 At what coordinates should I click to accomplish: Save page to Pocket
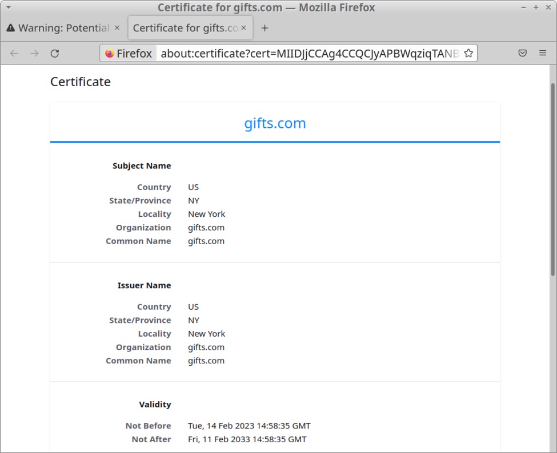pos(522,53)
